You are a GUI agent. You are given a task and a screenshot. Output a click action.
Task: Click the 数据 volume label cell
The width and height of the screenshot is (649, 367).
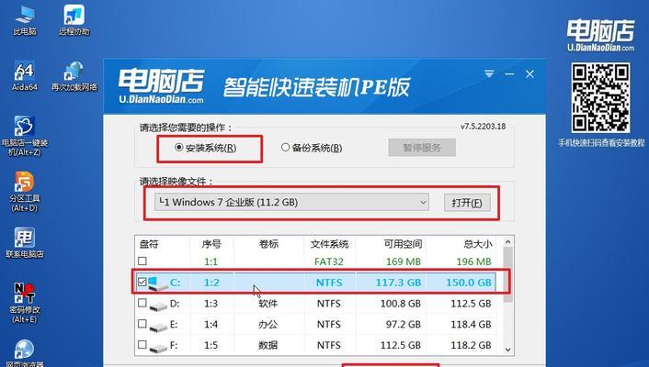(268, 345)
